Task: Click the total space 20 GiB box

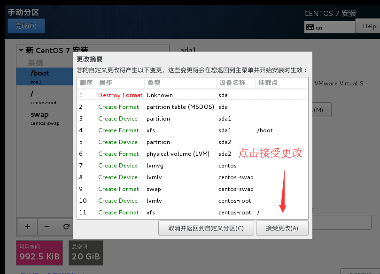Action: pyautogui.click(x=86, y=253)
